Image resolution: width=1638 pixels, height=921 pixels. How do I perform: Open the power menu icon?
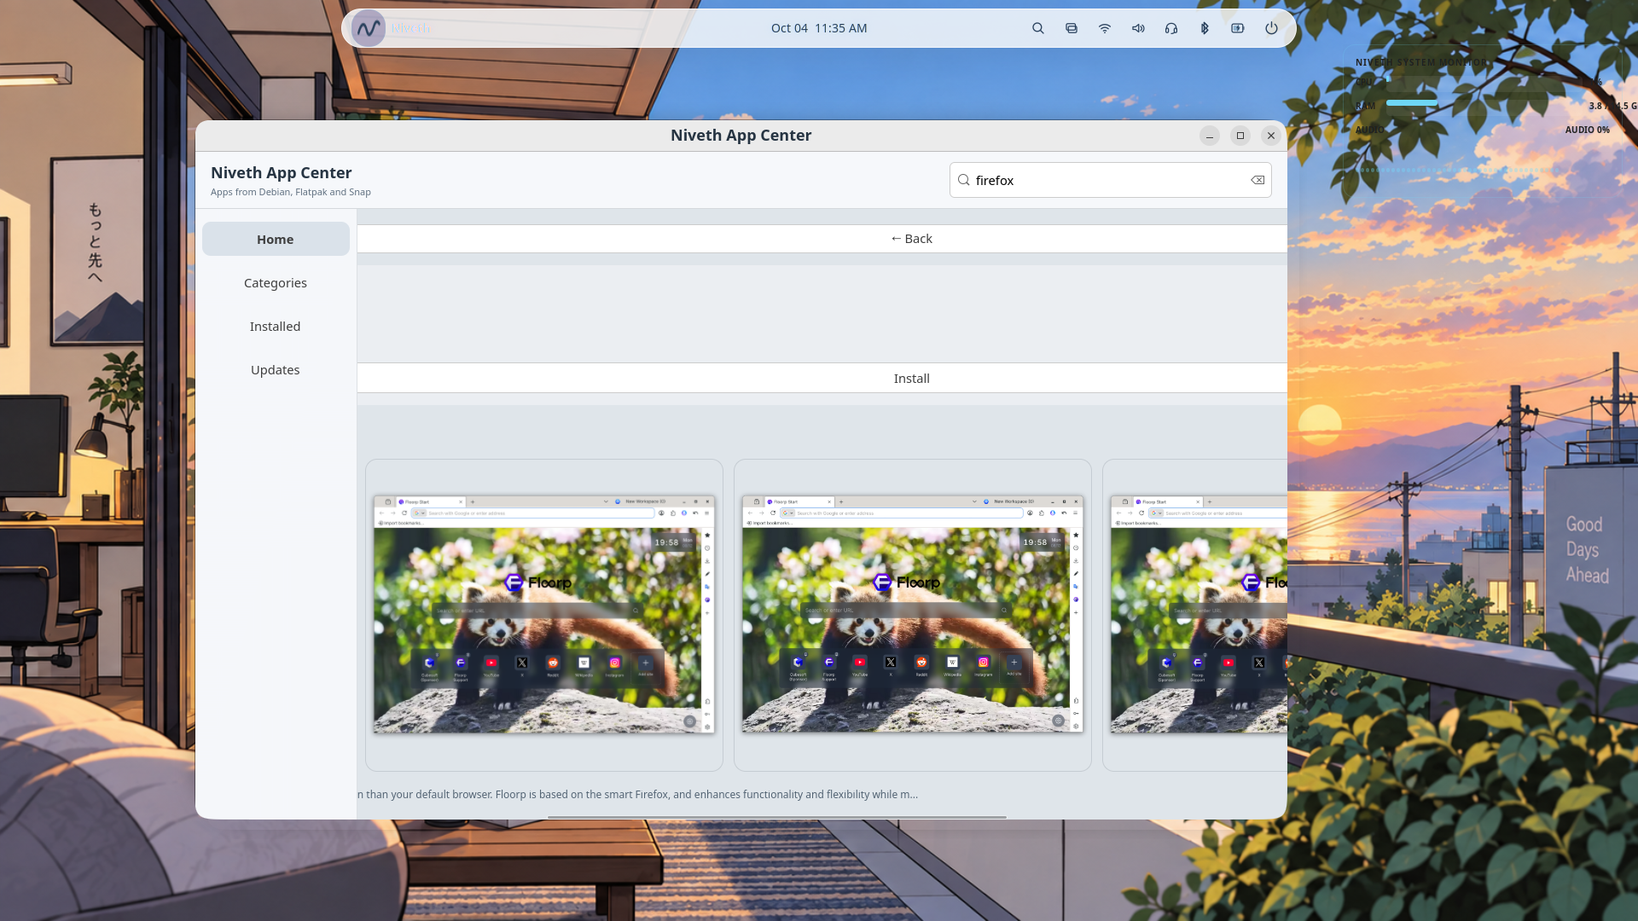point(1271,28)
